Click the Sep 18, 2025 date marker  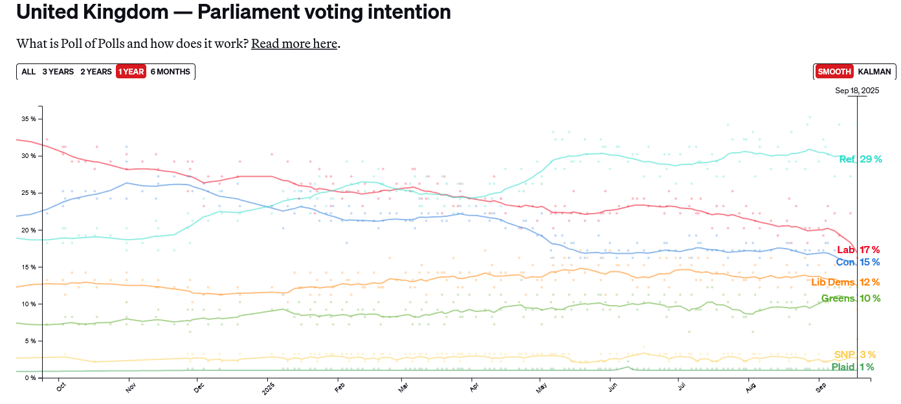[857, 91]
